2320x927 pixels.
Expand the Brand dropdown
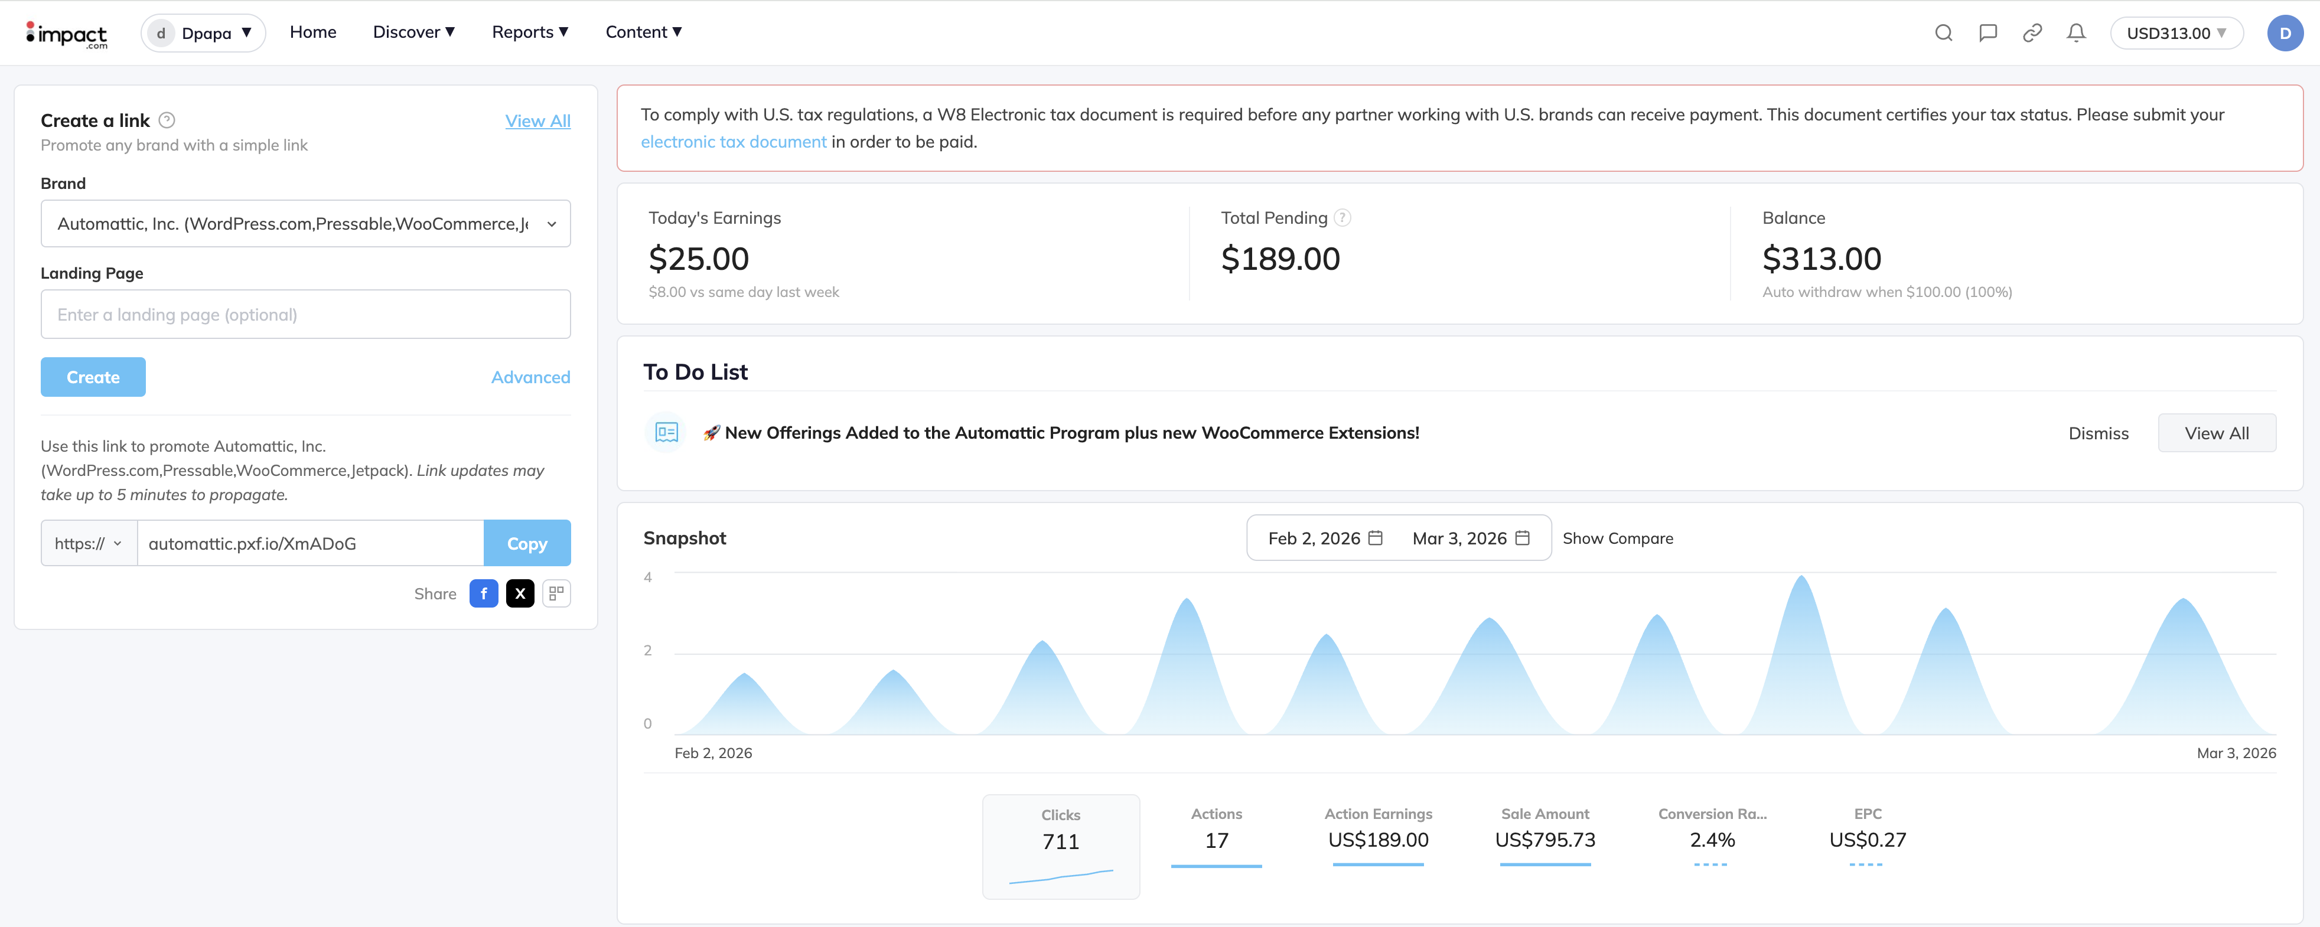[305, 223]
